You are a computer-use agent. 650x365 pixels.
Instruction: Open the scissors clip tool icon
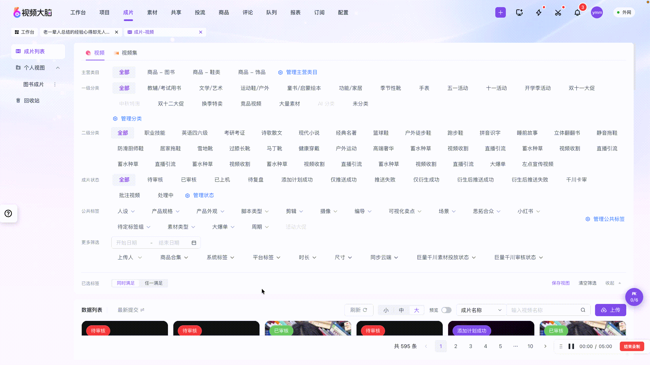point(558,13)
